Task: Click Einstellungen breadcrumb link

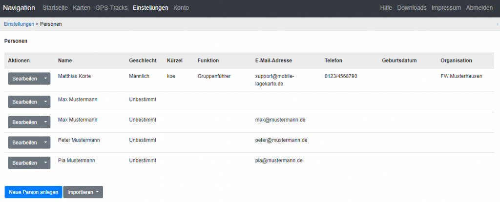Action: point(19,24)
